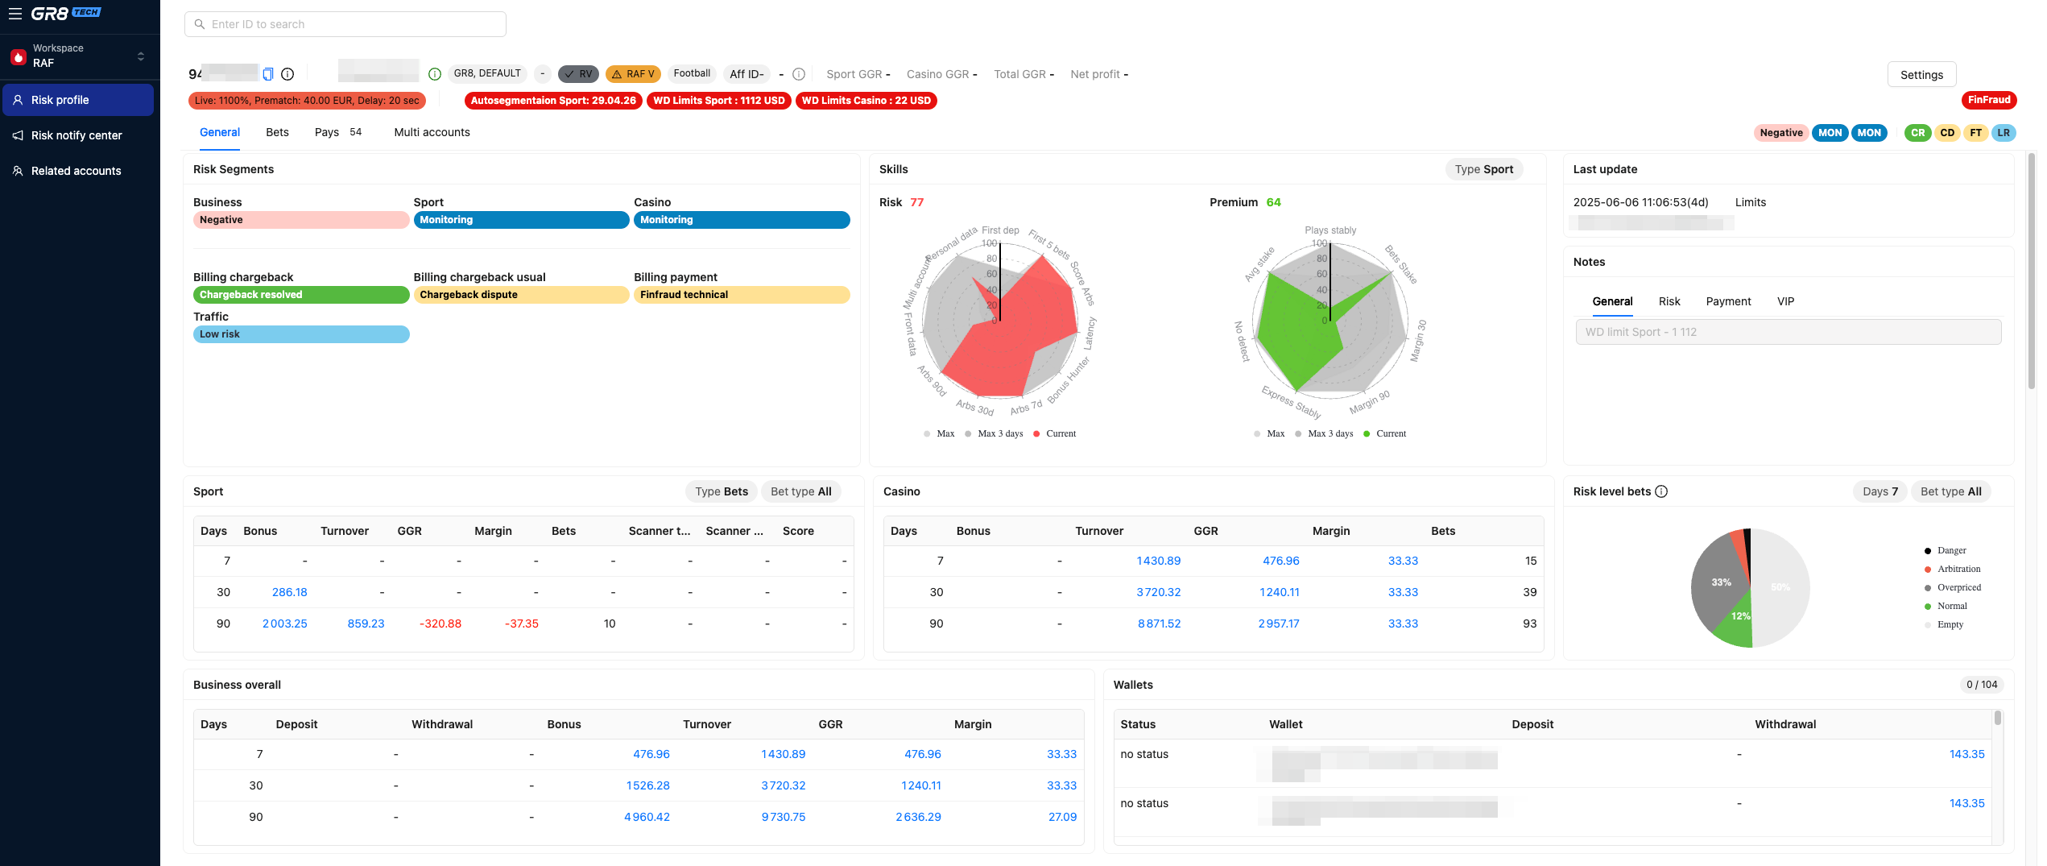Viewport: 2047px width, 866px height.
Task: Click the Settings button
Action: (x=1921, y=75)
